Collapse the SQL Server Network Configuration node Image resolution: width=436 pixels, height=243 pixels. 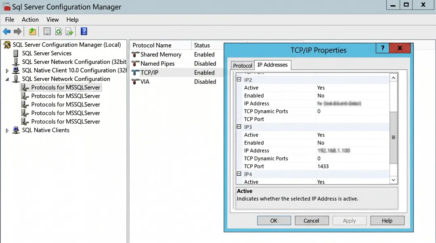[7, 79]
